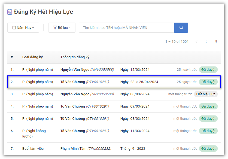Click the Thông tin đăng ký column header
The width and height of the screenshot is (228, 159).
click(x=75, y=57)
